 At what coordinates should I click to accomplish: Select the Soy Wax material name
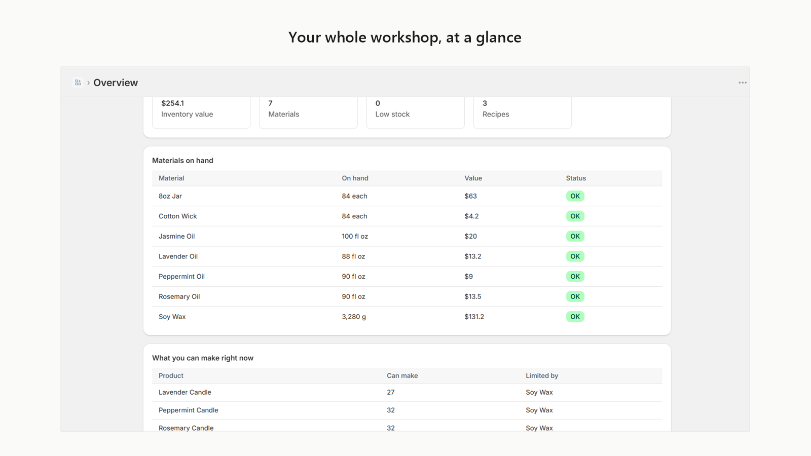[172, 317]
